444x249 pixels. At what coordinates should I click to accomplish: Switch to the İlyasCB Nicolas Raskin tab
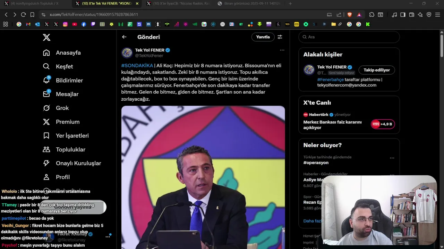click(178, 3)
